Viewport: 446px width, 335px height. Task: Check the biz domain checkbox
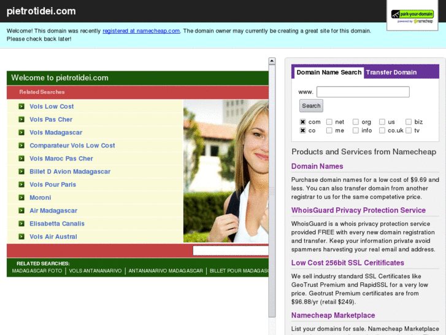click(409, 122)
